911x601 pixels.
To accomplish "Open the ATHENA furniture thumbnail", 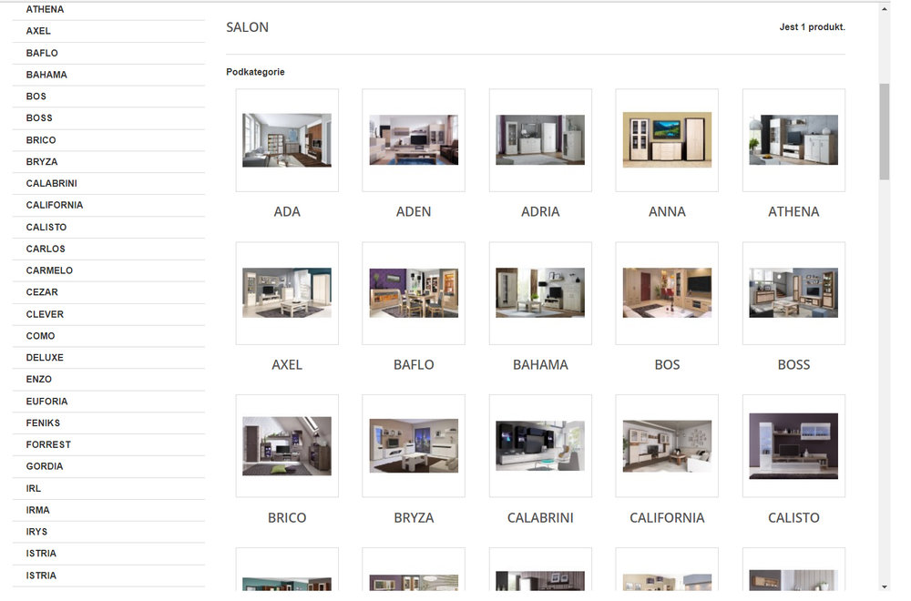I will (793, 140).
